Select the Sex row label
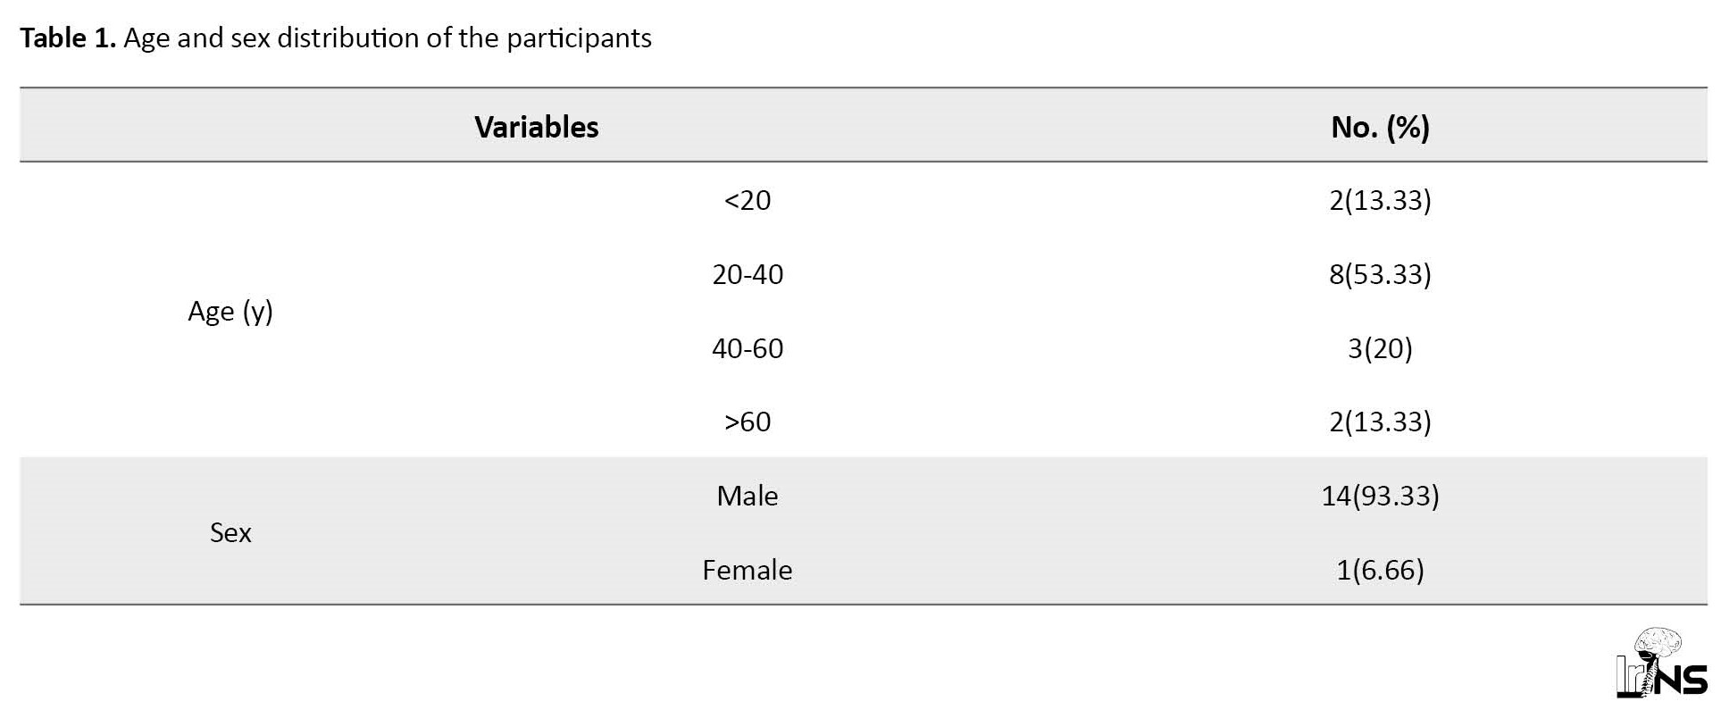Viewport: 1721px width, 710px height. pyautogui.click(x=230, y=532)
